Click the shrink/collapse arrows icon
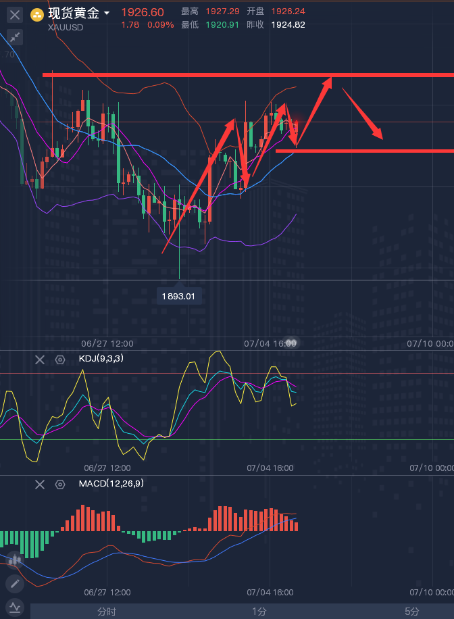This screenshot has height=619, width=454. [15, 37]
